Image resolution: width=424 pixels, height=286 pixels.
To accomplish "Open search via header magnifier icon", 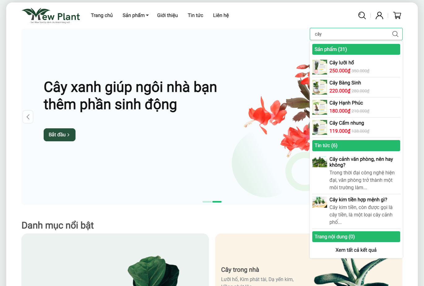I will point(362,15).
